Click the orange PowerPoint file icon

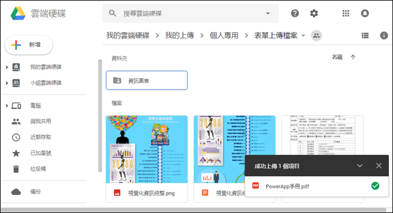point(205,193)
